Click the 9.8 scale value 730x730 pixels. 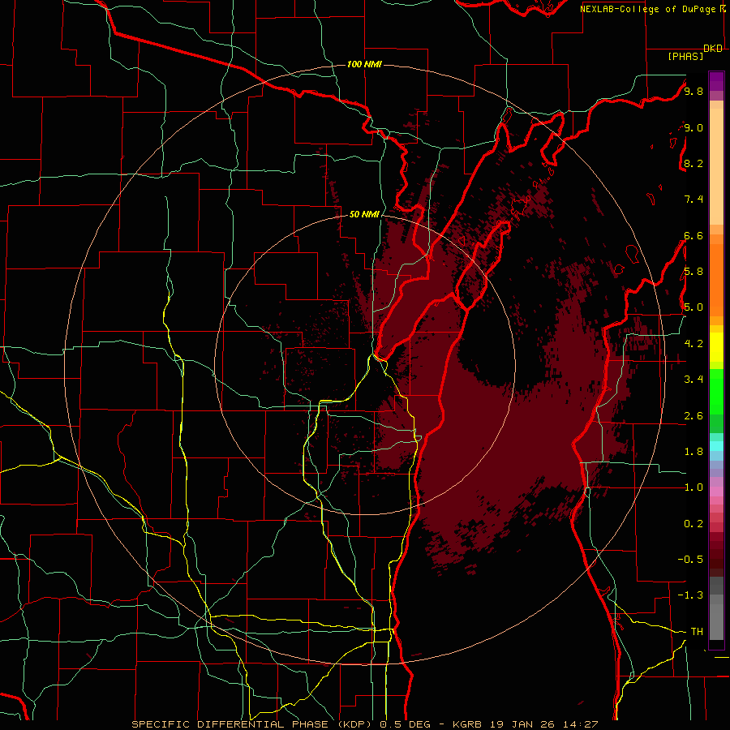pos(693,92)
